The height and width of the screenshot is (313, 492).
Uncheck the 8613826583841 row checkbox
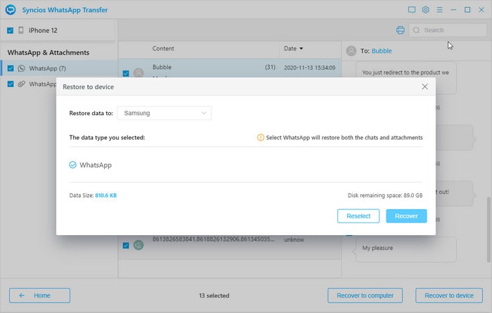click(126, 246)
